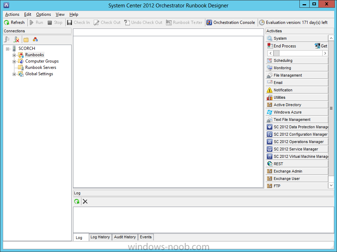Screen dimensions: 337x252
Task: Click the new folder icon in Connections
Action: [26, 40]
